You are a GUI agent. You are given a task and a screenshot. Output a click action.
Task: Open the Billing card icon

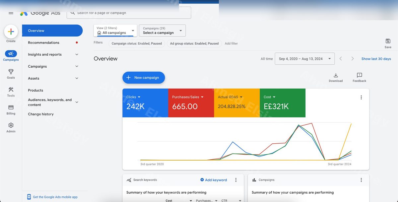tap(11, 107)
